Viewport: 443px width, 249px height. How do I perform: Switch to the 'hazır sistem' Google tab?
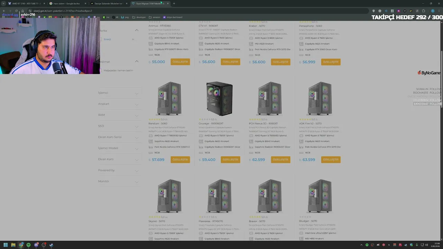(x=68, y=3)
